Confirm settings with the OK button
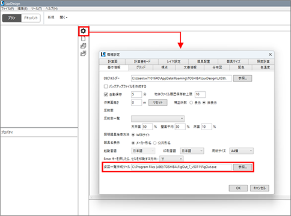The width and height of the screenshot is (291, 216). (x=238, y=188)
